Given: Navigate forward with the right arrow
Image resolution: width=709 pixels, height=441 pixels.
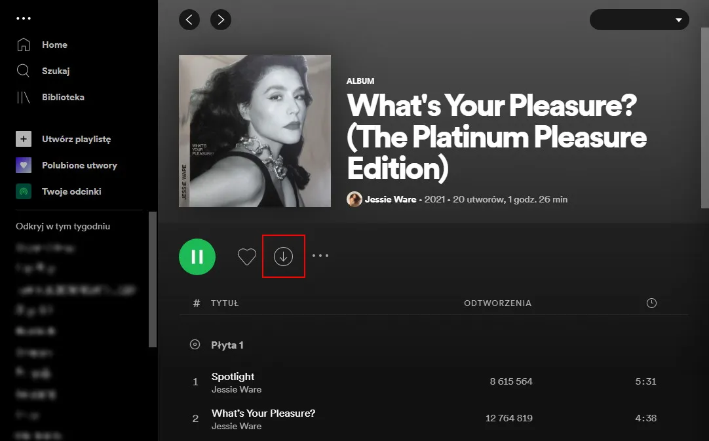Looking at the screenshot, I should pyautogui.click(x=221, y=20).
